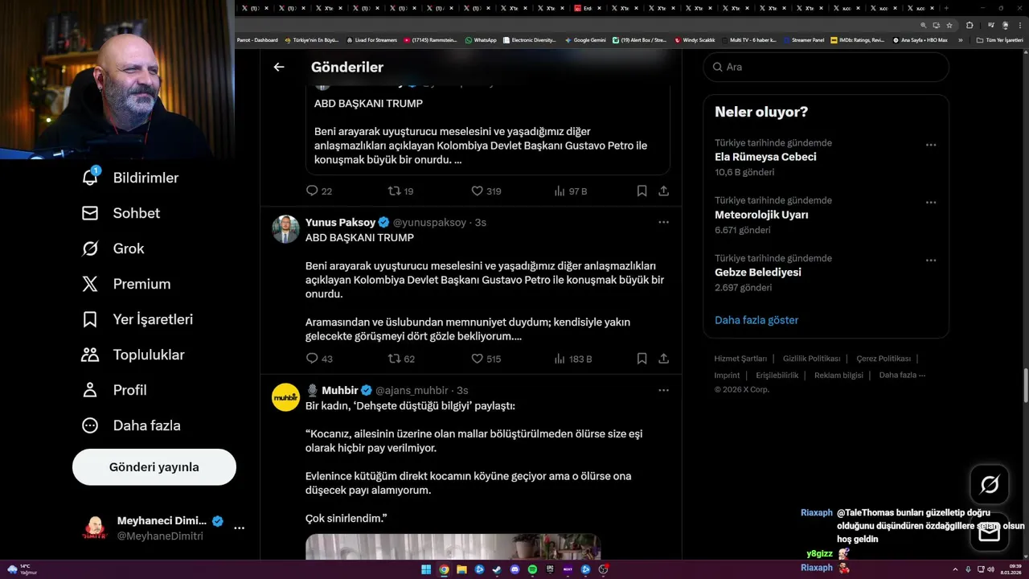View analytics showing 97 B views
The image size is (1029, 579).
[571, 191]
